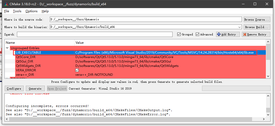Click the Browse Build button
Viewport: 275px width, 126px height.
[257, 27]
